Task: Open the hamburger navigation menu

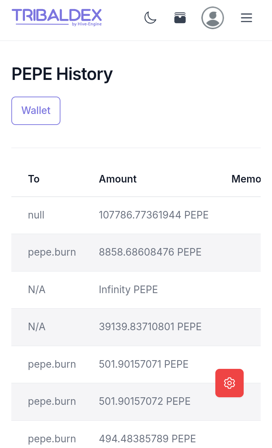Action: pos(246,18)
